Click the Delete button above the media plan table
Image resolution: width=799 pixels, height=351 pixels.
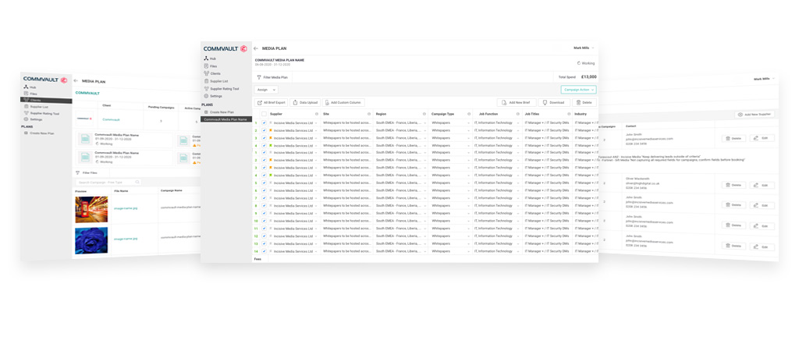tap(584, 102)
